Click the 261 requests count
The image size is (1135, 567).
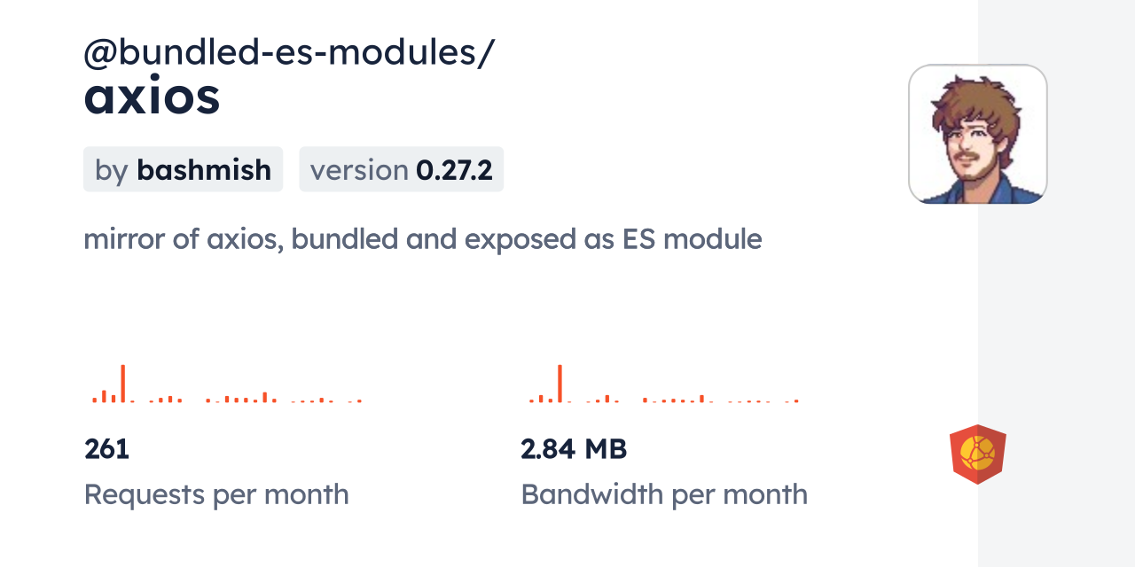pos(106,449)
